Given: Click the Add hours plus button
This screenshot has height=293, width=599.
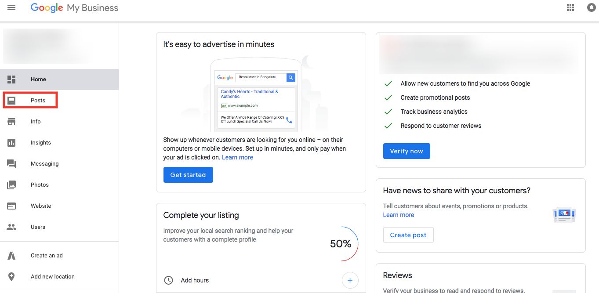Looking at the screenshot, I should coord(350,280).
